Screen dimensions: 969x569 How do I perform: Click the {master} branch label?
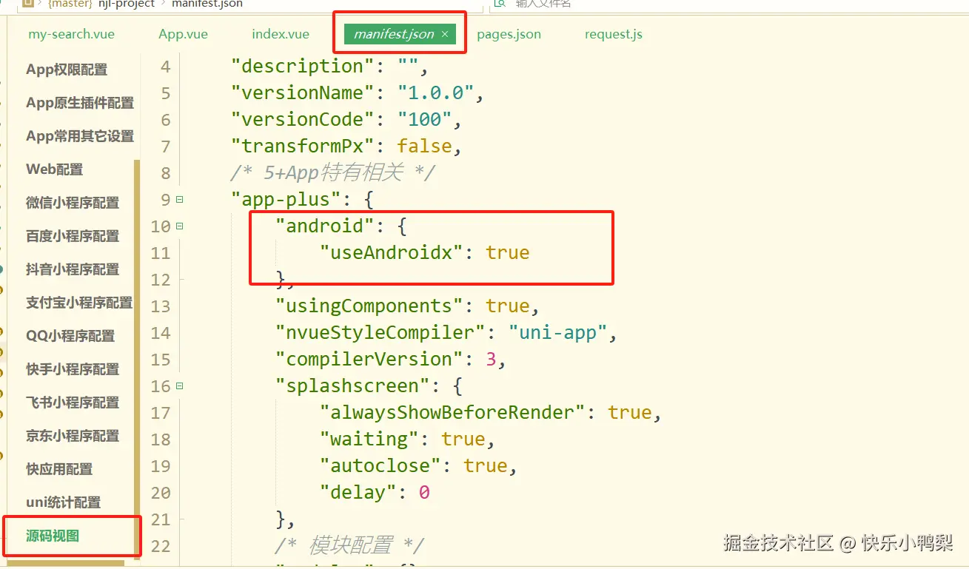point(70,4)
